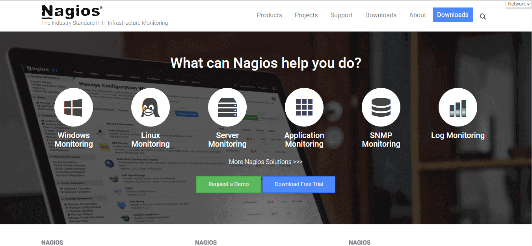Open Log Monitoring from its icon

click(x=458, y=107)
